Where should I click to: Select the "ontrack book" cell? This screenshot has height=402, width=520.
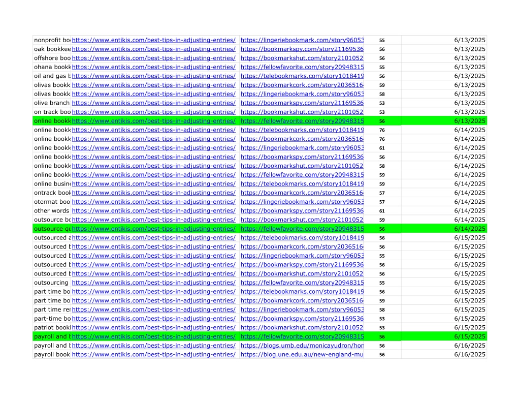(x=52, y=193)
